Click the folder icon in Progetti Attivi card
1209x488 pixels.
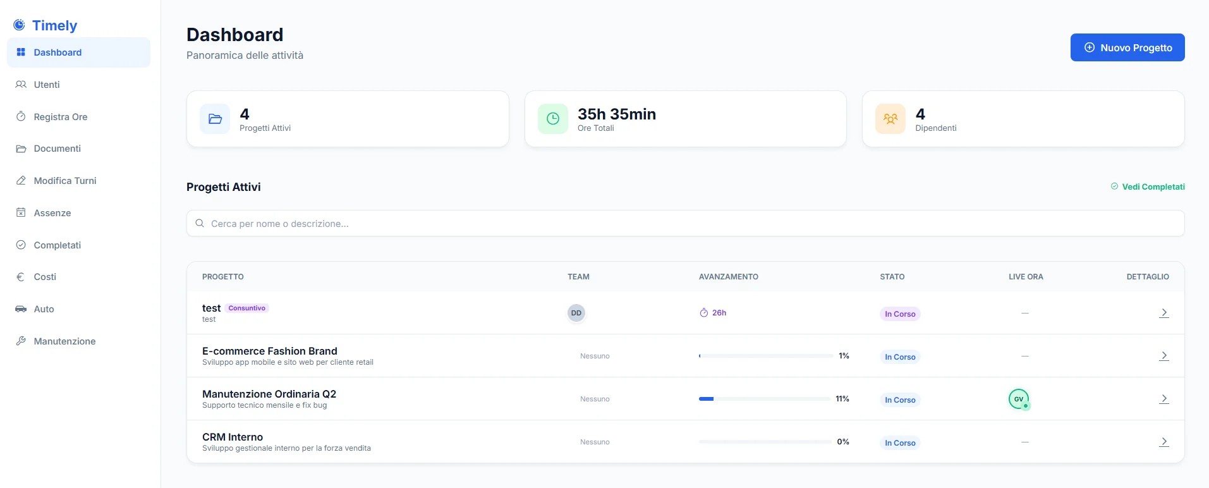(215, 119)
